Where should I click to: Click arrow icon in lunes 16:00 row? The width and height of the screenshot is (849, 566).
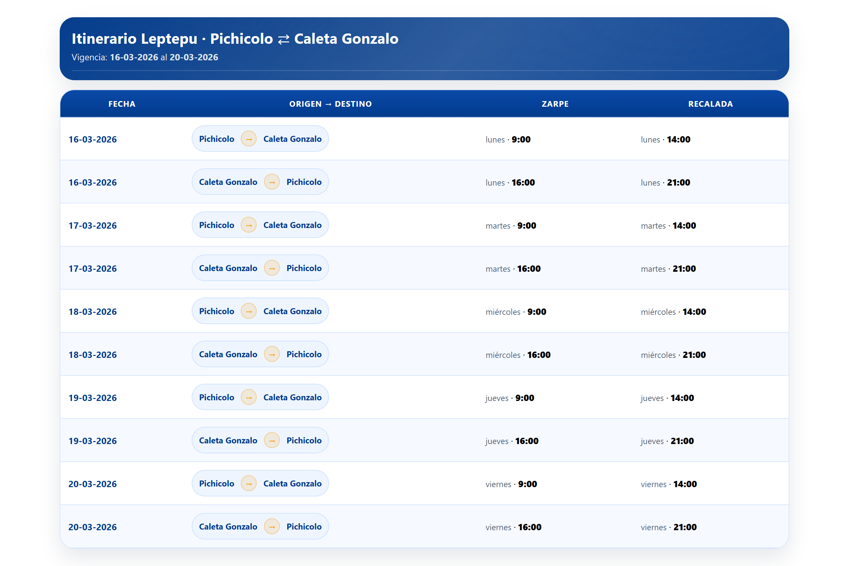pos(272,182)
